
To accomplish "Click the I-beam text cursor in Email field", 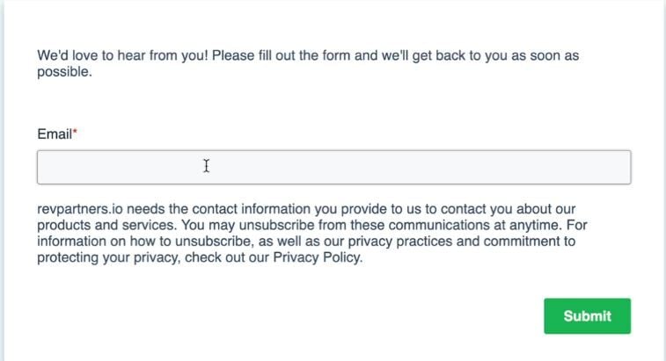I will (207, 166).
